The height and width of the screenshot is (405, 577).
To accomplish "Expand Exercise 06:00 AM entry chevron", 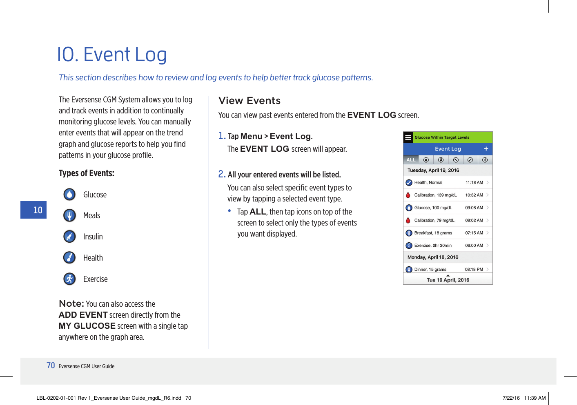I will click(x=488, y=246).
